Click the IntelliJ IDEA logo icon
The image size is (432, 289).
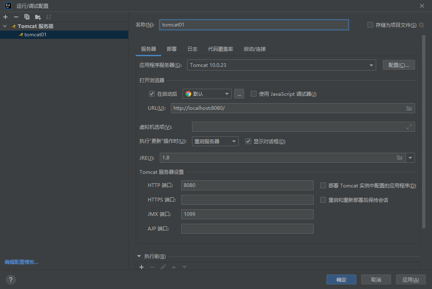(8, 5)
